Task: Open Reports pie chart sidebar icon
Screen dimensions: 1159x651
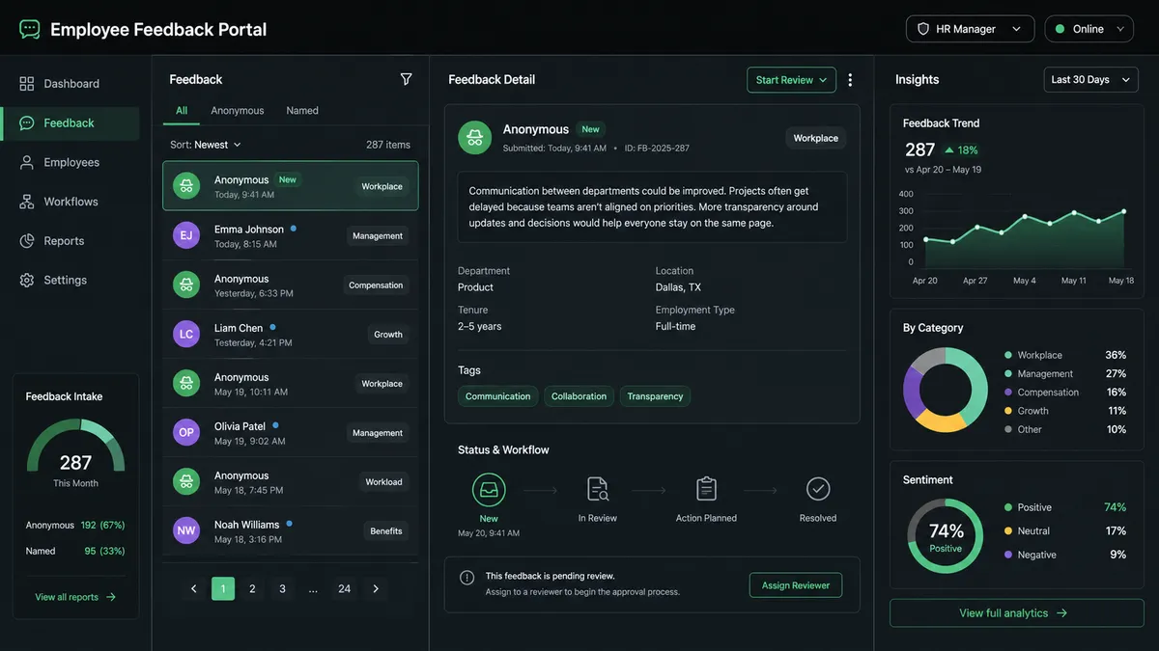Action: point(27,241)
